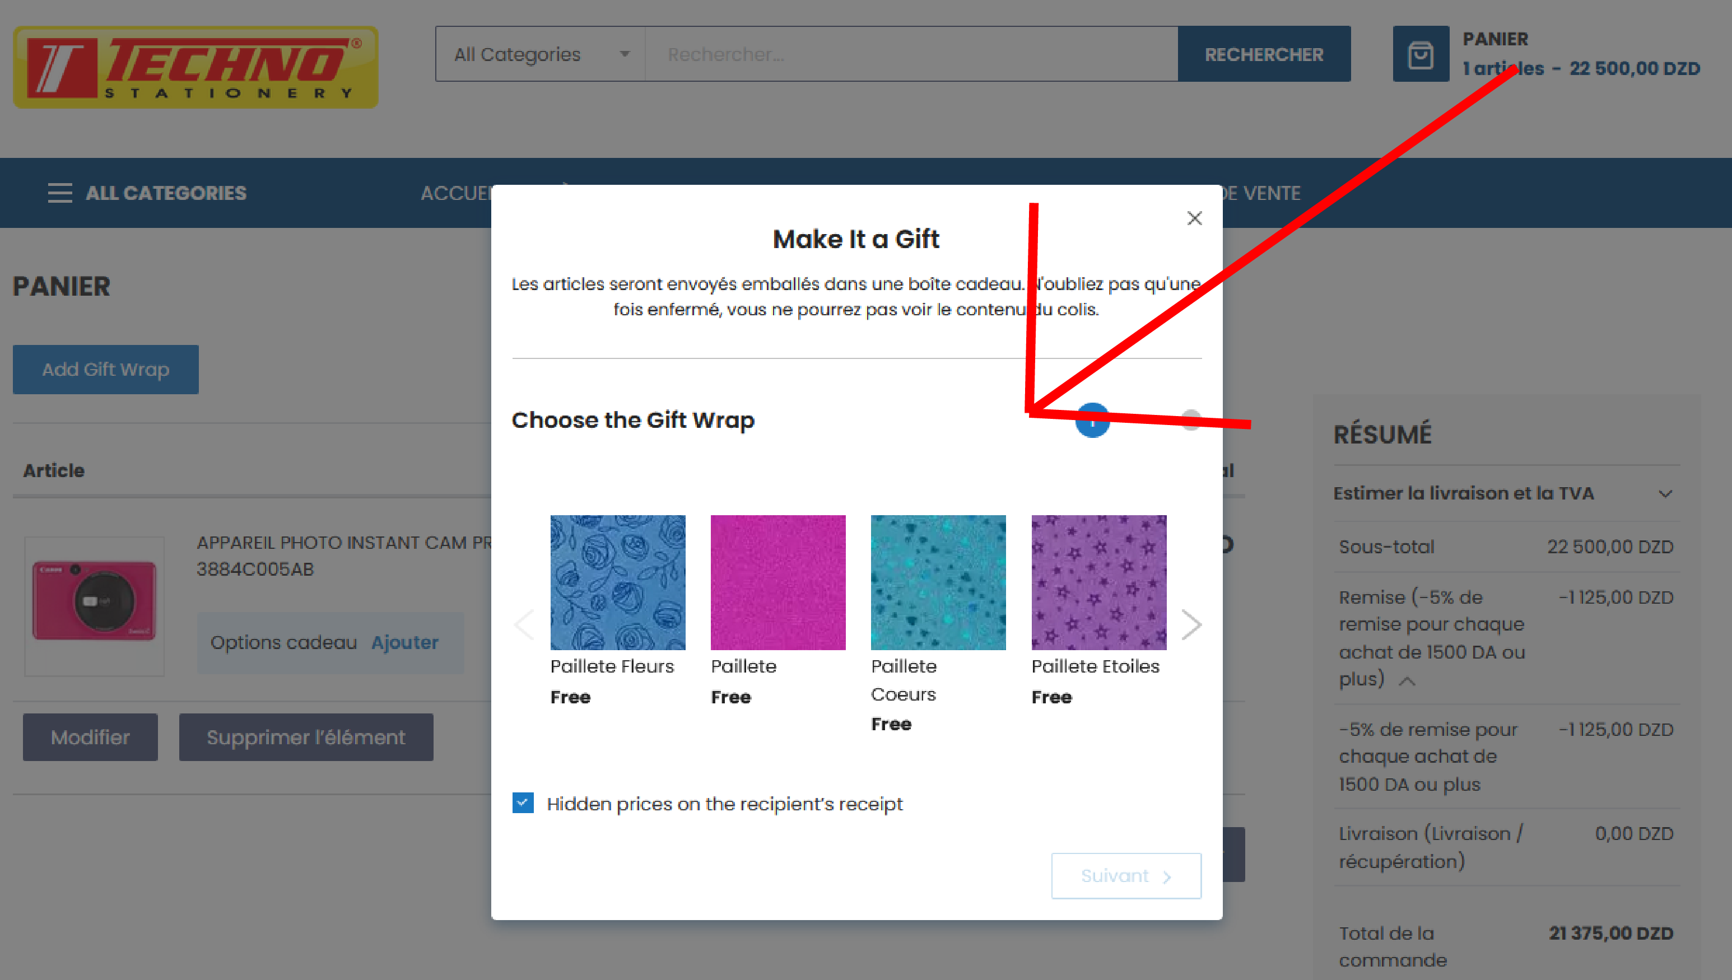1732x980 pixels.
Task: Open the All Categories search dropdown
Action: point(540,54)
